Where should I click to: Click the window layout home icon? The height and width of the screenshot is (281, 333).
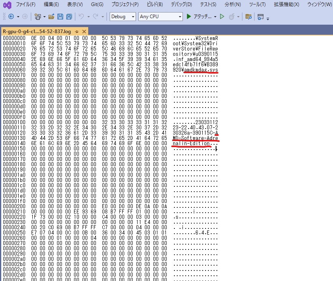[x=260, y=17]
